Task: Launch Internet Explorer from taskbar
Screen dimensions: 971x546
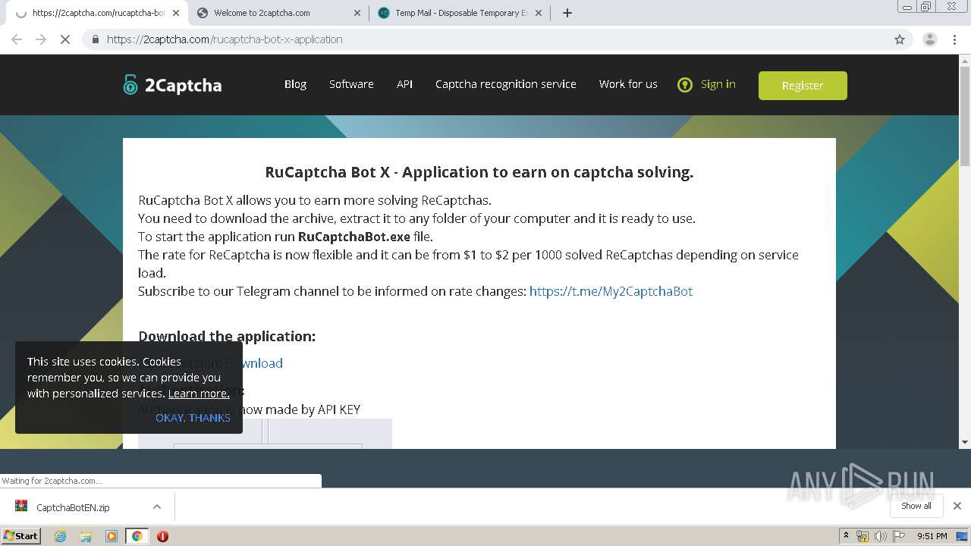Action: [60, 536]
